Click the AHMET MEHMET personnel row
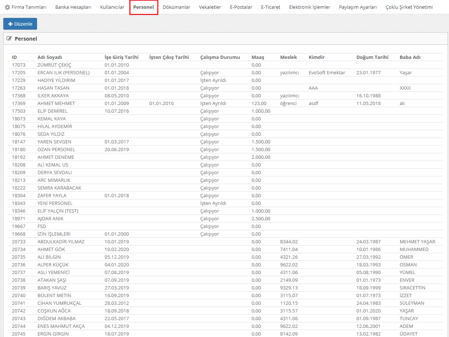This screenshot has width=449, height=337. (x=56, y=103)
